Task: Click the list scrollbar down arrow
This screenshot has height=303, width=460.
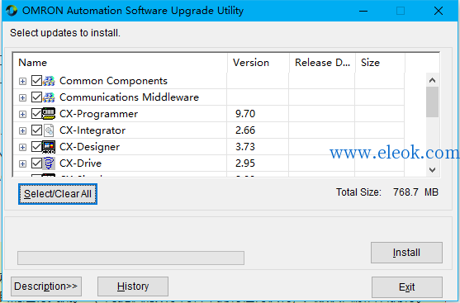Action: (432, 170)
